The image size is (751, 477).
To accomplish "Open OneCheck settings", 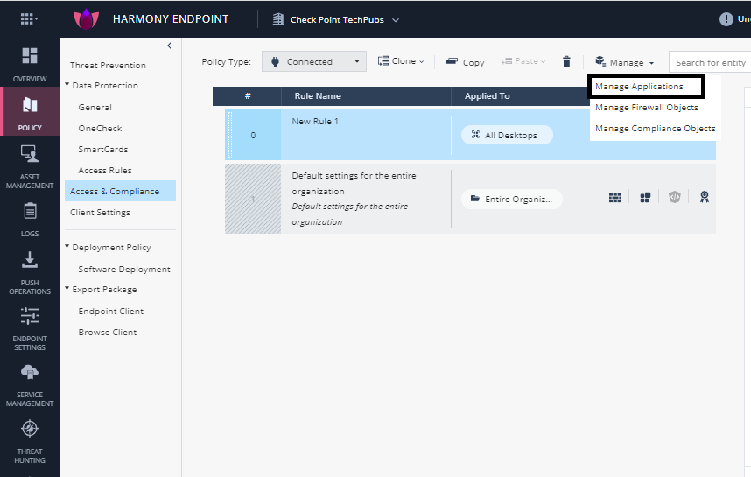I will pos(100,129).
